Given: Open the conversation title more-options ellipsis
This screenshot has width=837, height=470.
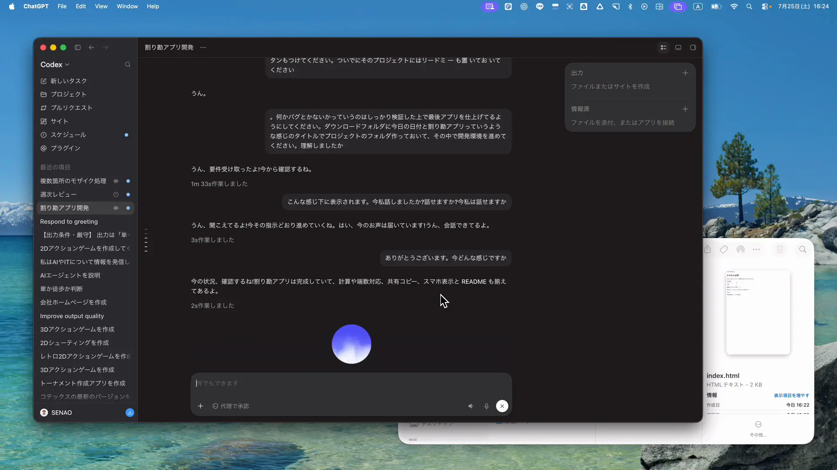Looking at the screenshot, I should [x=203, y=47].
